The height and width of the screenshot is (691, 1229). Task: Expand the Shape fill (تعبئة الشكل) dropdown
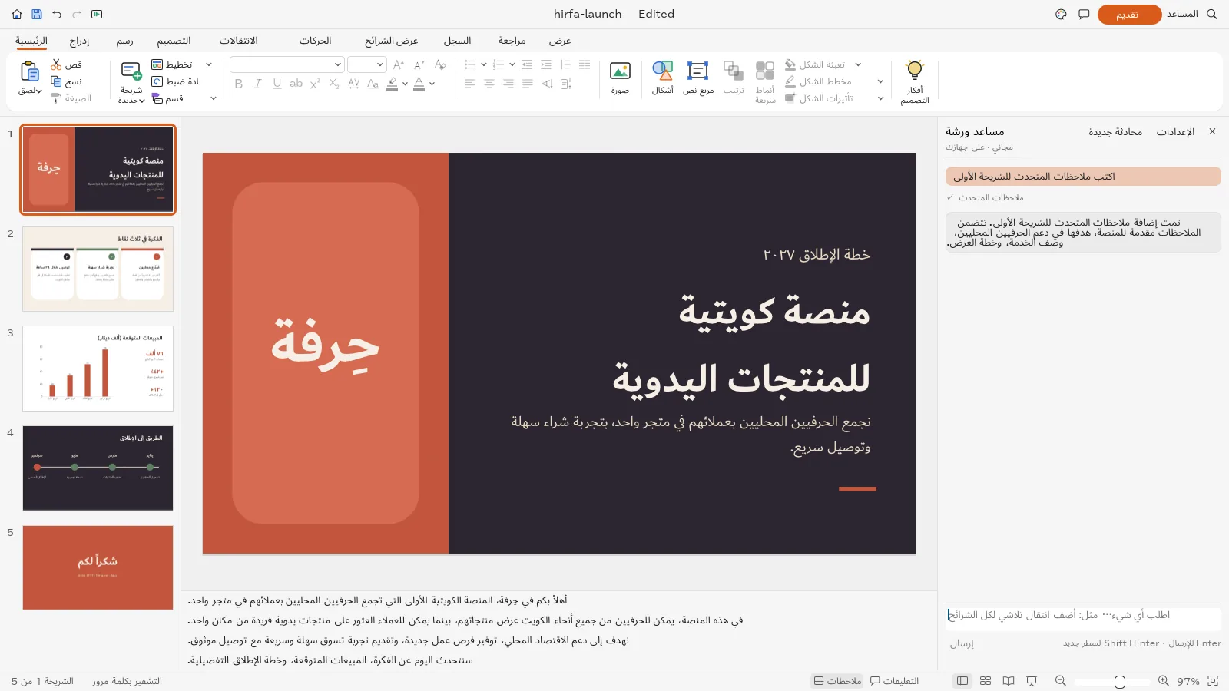[x=858, y=64]
